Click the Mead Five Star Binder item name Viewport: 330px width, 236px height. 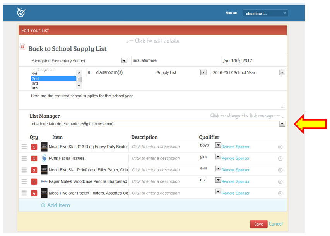point(88,147)
